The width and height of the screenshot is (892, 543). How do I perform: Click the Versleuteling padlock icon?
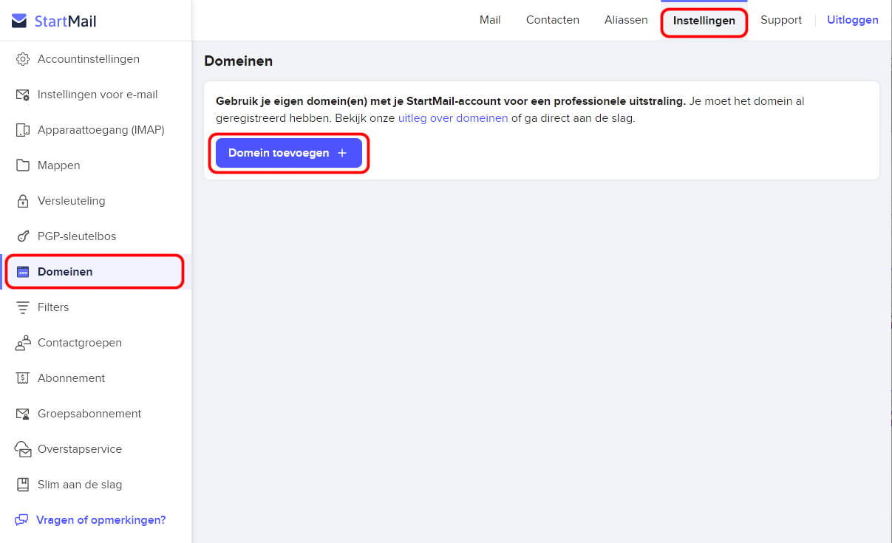[x=23, y=201]
